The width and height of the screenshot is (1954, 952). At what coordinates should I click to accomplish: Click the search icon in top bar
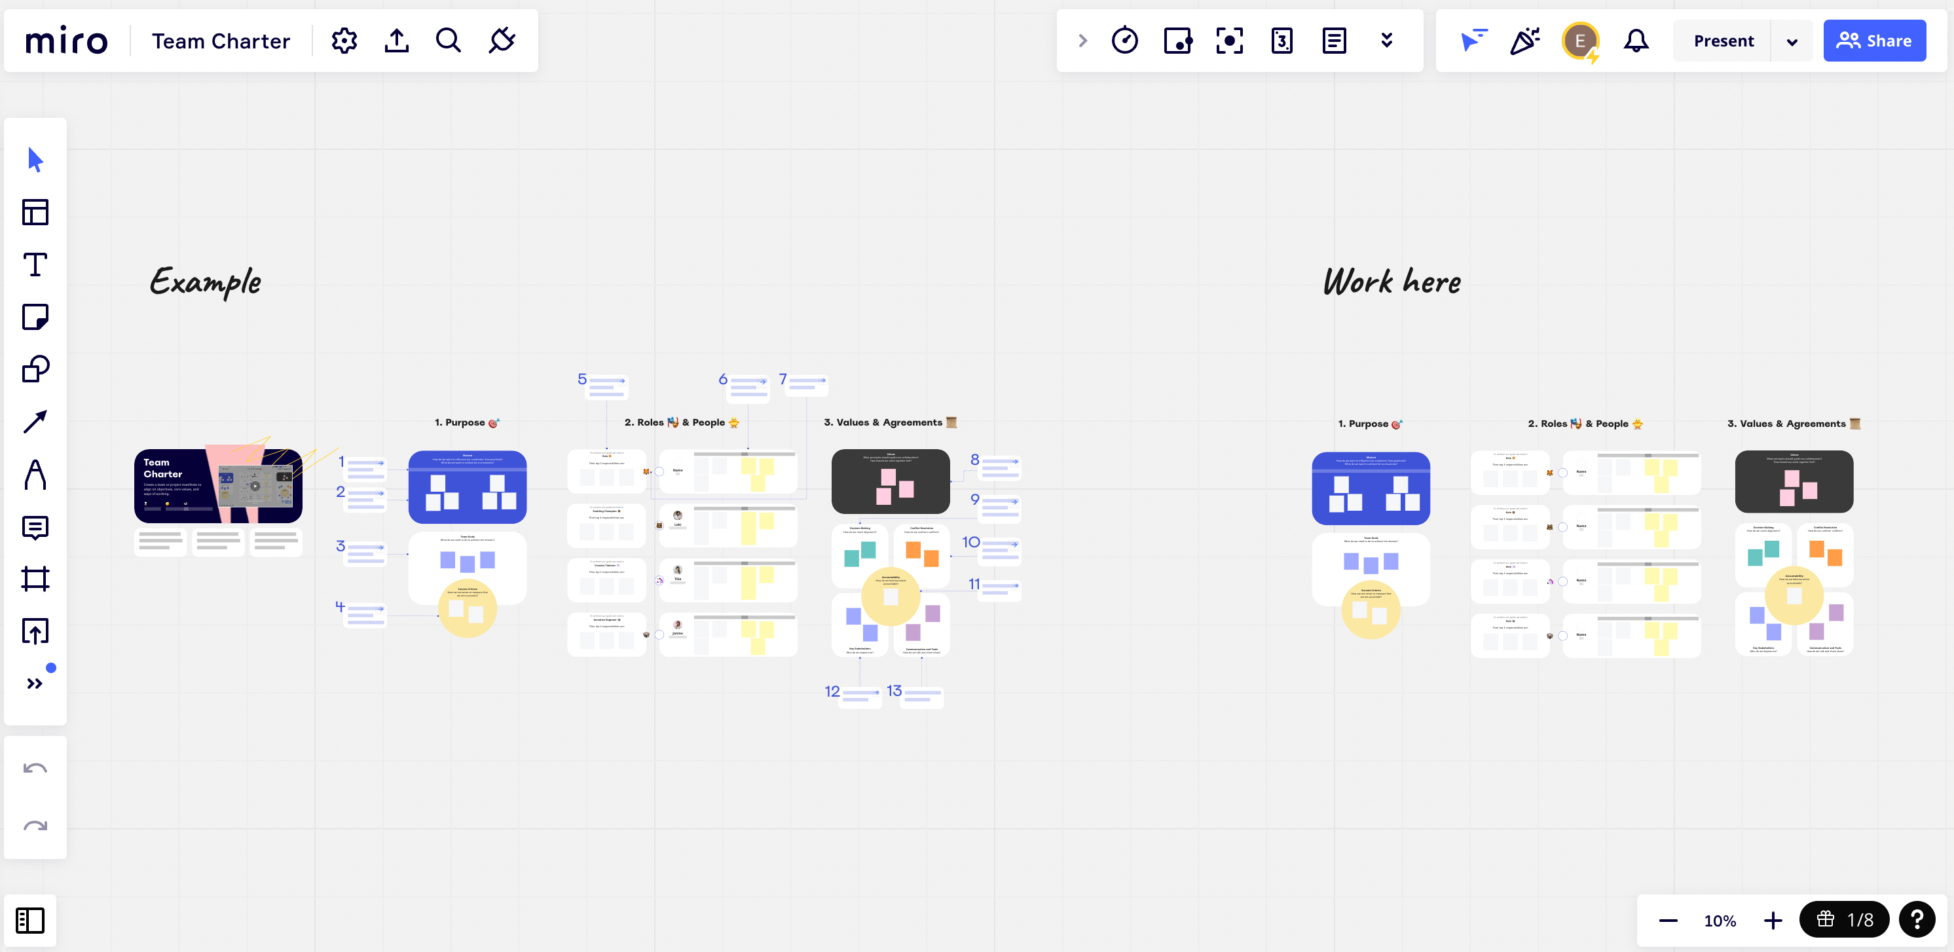point(449,41)
